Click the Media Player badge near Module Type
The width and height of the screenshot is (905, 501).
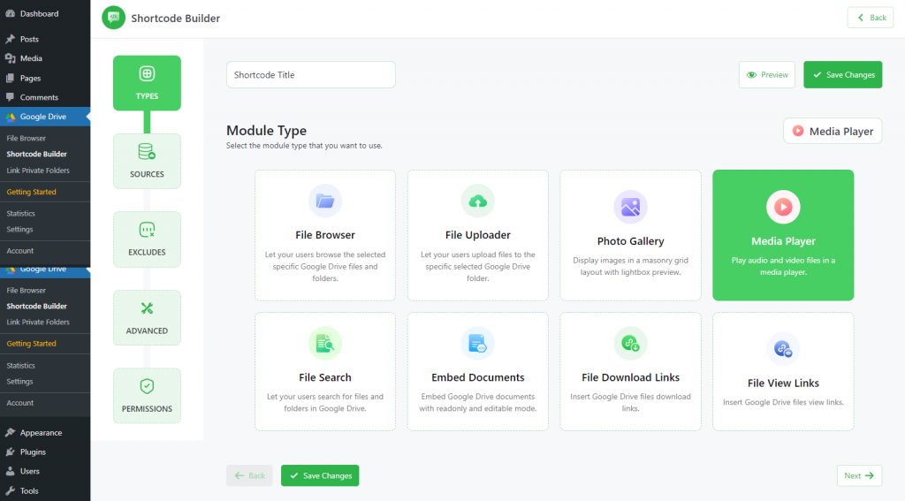[833, 131]
